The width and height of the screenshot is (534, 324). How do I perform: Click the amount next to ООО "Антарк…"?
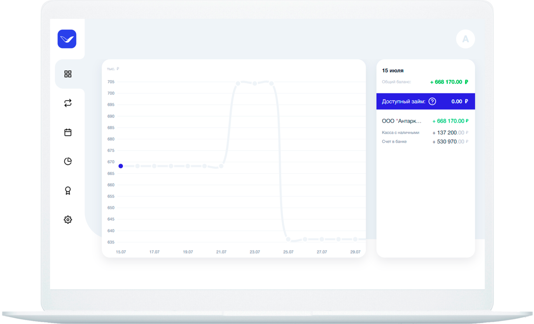click(450, 121)
